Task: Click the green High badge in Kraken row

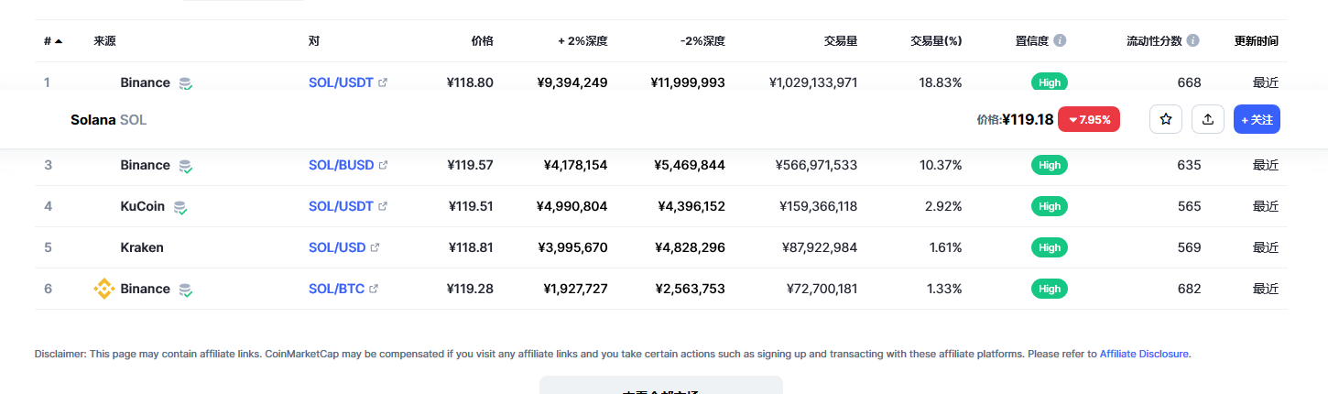Action: click(1050, 247)
